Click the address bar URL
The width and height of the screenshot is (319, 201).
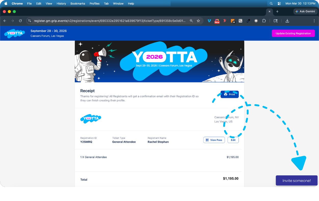point(110,21)
